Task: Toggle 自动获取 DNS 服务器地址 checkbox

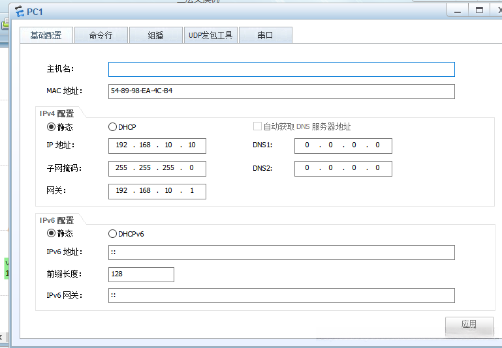Action: point(257,126)
